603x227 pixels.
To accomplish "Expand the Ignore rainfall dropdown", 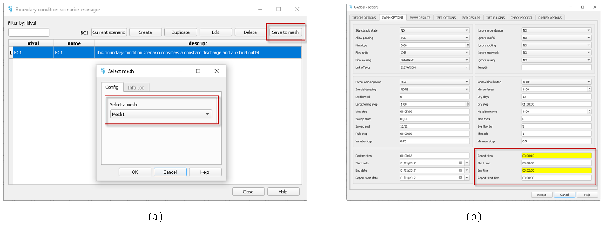I will click(x=589, y=38).
